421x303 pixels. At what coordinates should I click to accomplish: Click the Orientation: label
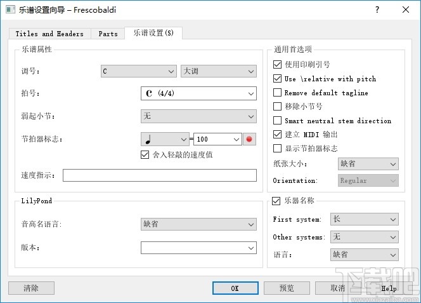[x=295, y=180]
